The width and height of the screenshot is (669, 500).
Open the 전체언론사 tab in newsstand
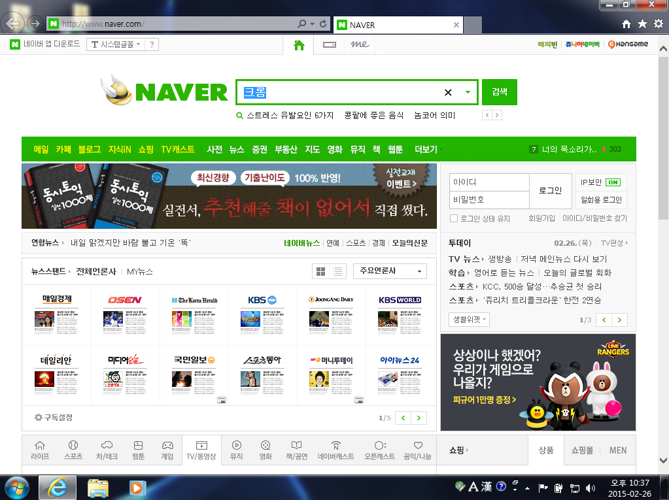96,271
